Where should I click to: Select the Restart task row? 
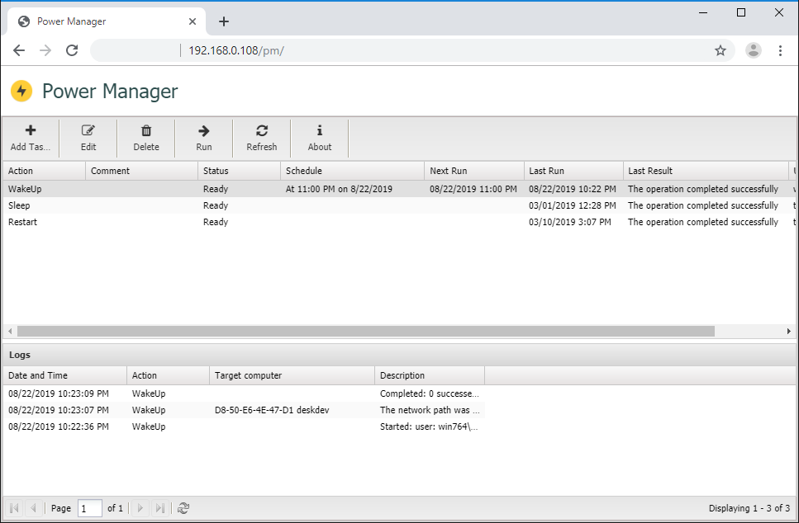pos(99,222)
